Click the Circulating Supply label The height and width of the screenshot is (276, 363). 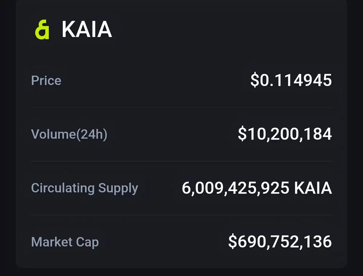tap(85, 188)
